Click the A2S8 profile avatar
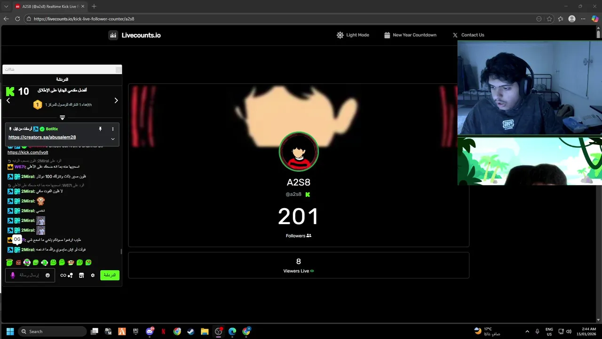This screenshot has height=339, width=602. coord(299,152)
